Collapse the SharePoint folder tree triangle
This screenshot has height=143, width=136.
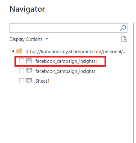click(13, 51)
